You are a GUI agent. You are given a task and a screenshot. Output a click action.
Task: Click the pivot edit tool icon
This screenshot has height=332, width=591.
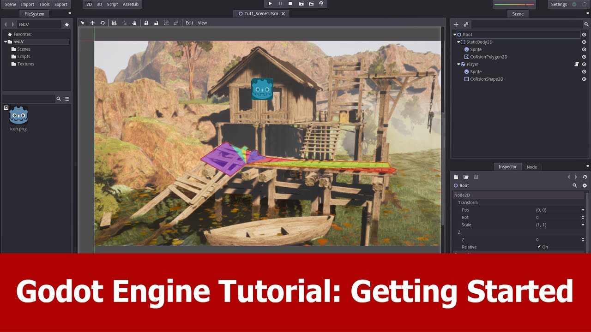pos(125,23)
